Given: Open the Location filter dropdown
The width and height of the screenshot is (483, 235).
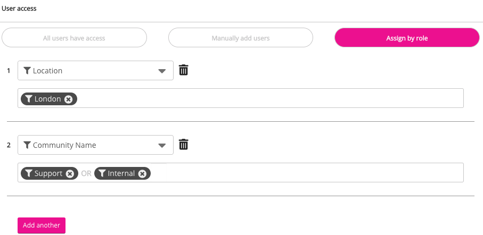Looking at the screenshot, I should click(x=91, y=71).
